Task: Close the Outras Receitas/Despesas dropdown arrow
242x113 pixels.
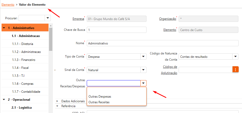Action: point(143,83)
